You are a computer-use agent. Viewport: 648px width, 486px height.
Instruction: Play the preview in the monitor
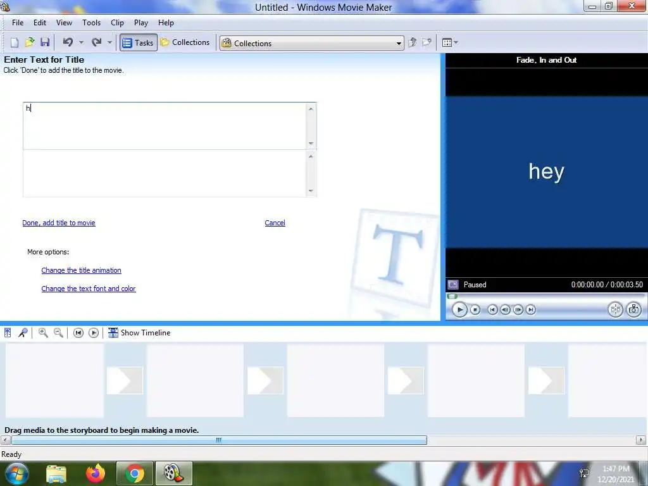click(x=459, y=309)
